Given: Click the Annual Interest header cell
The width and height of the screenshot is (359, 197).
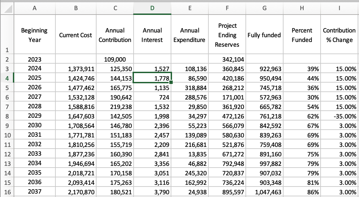Looking at the screenshot, I should click(x=152, y=35).
